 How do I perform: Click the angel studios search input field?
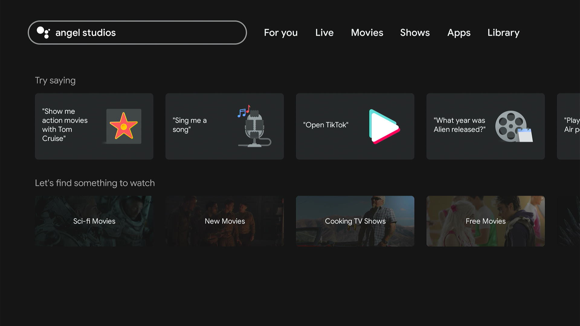pos(137,33)
